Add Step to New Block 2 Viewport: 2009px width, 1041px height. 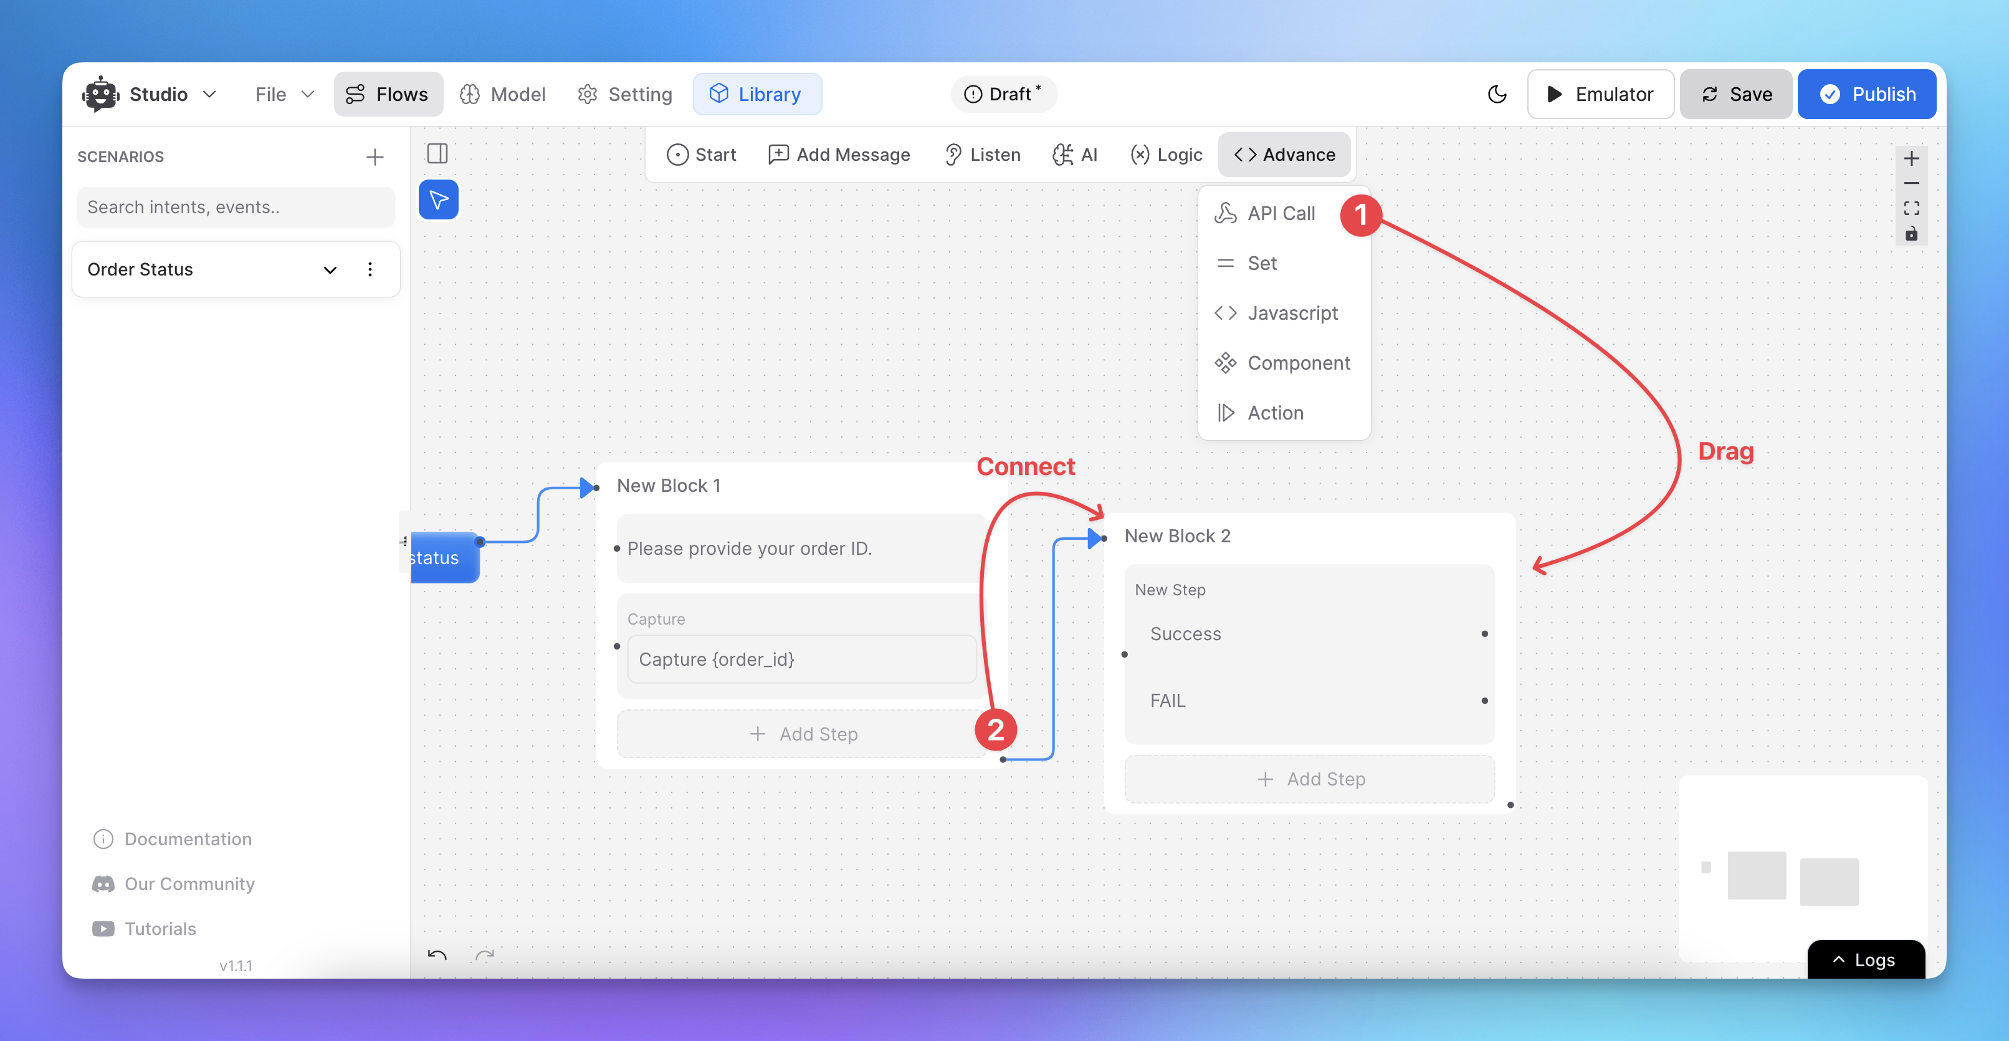click(1309, 779)
